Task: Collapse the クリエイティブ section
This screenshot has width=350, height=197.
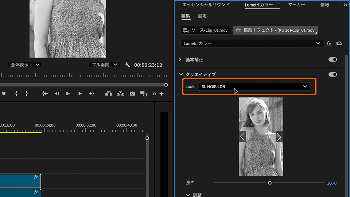Action: (180, 74)
